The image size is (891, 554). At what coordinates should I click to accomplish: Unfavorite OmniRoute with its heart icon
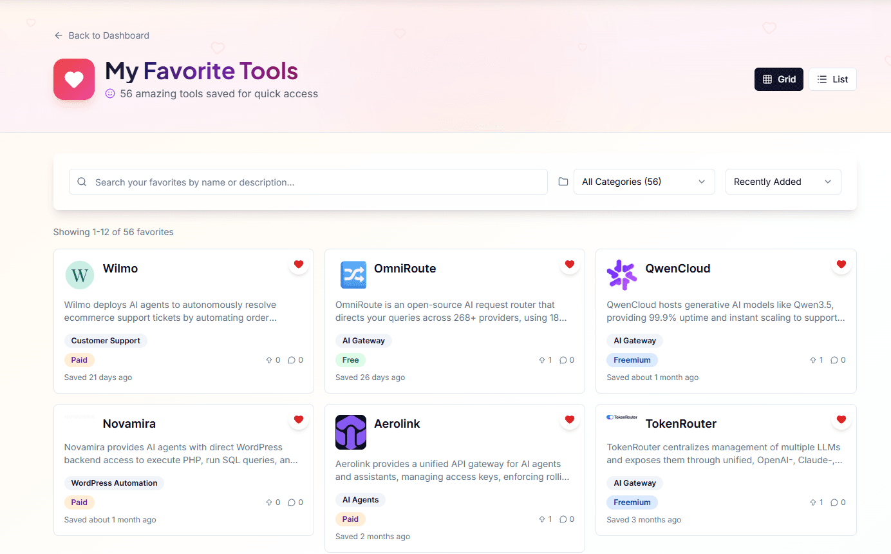pos(569,264)
